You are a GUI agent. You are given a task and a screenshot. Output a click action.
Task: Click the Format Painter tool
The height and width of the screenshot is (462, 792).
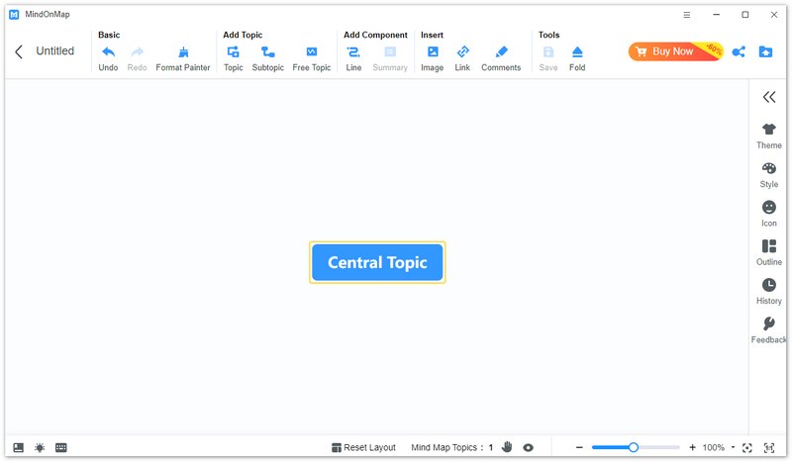183,57
